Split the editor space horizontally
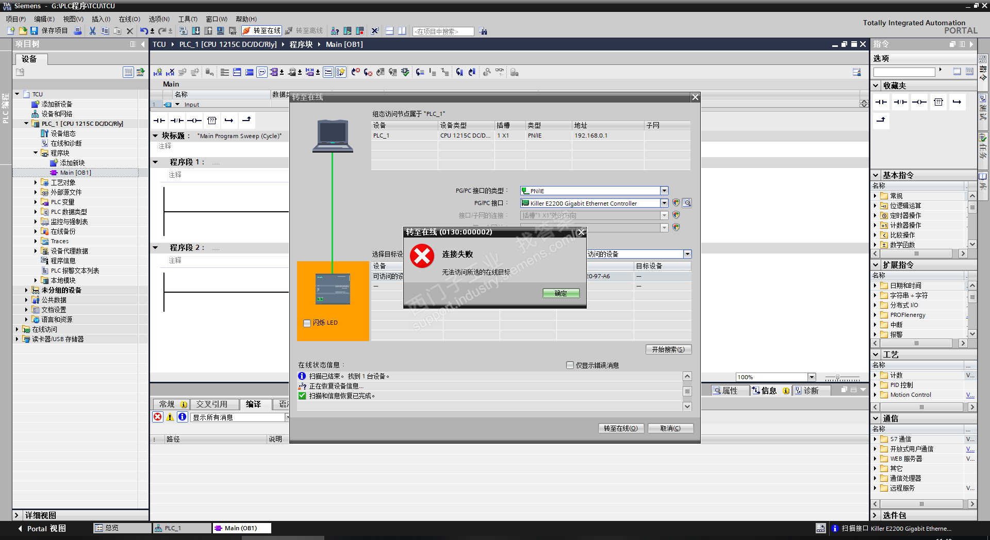 tap(390, 31)
